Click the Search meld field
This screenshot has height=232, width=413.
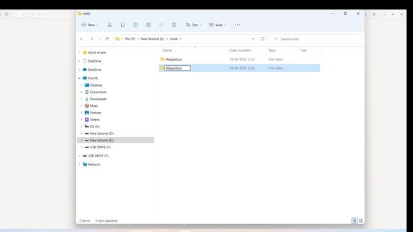(x=316, y=39)
